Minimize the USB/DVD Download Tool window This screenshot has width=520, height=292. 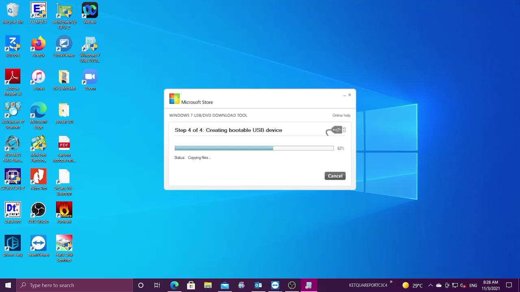(344, 95)
